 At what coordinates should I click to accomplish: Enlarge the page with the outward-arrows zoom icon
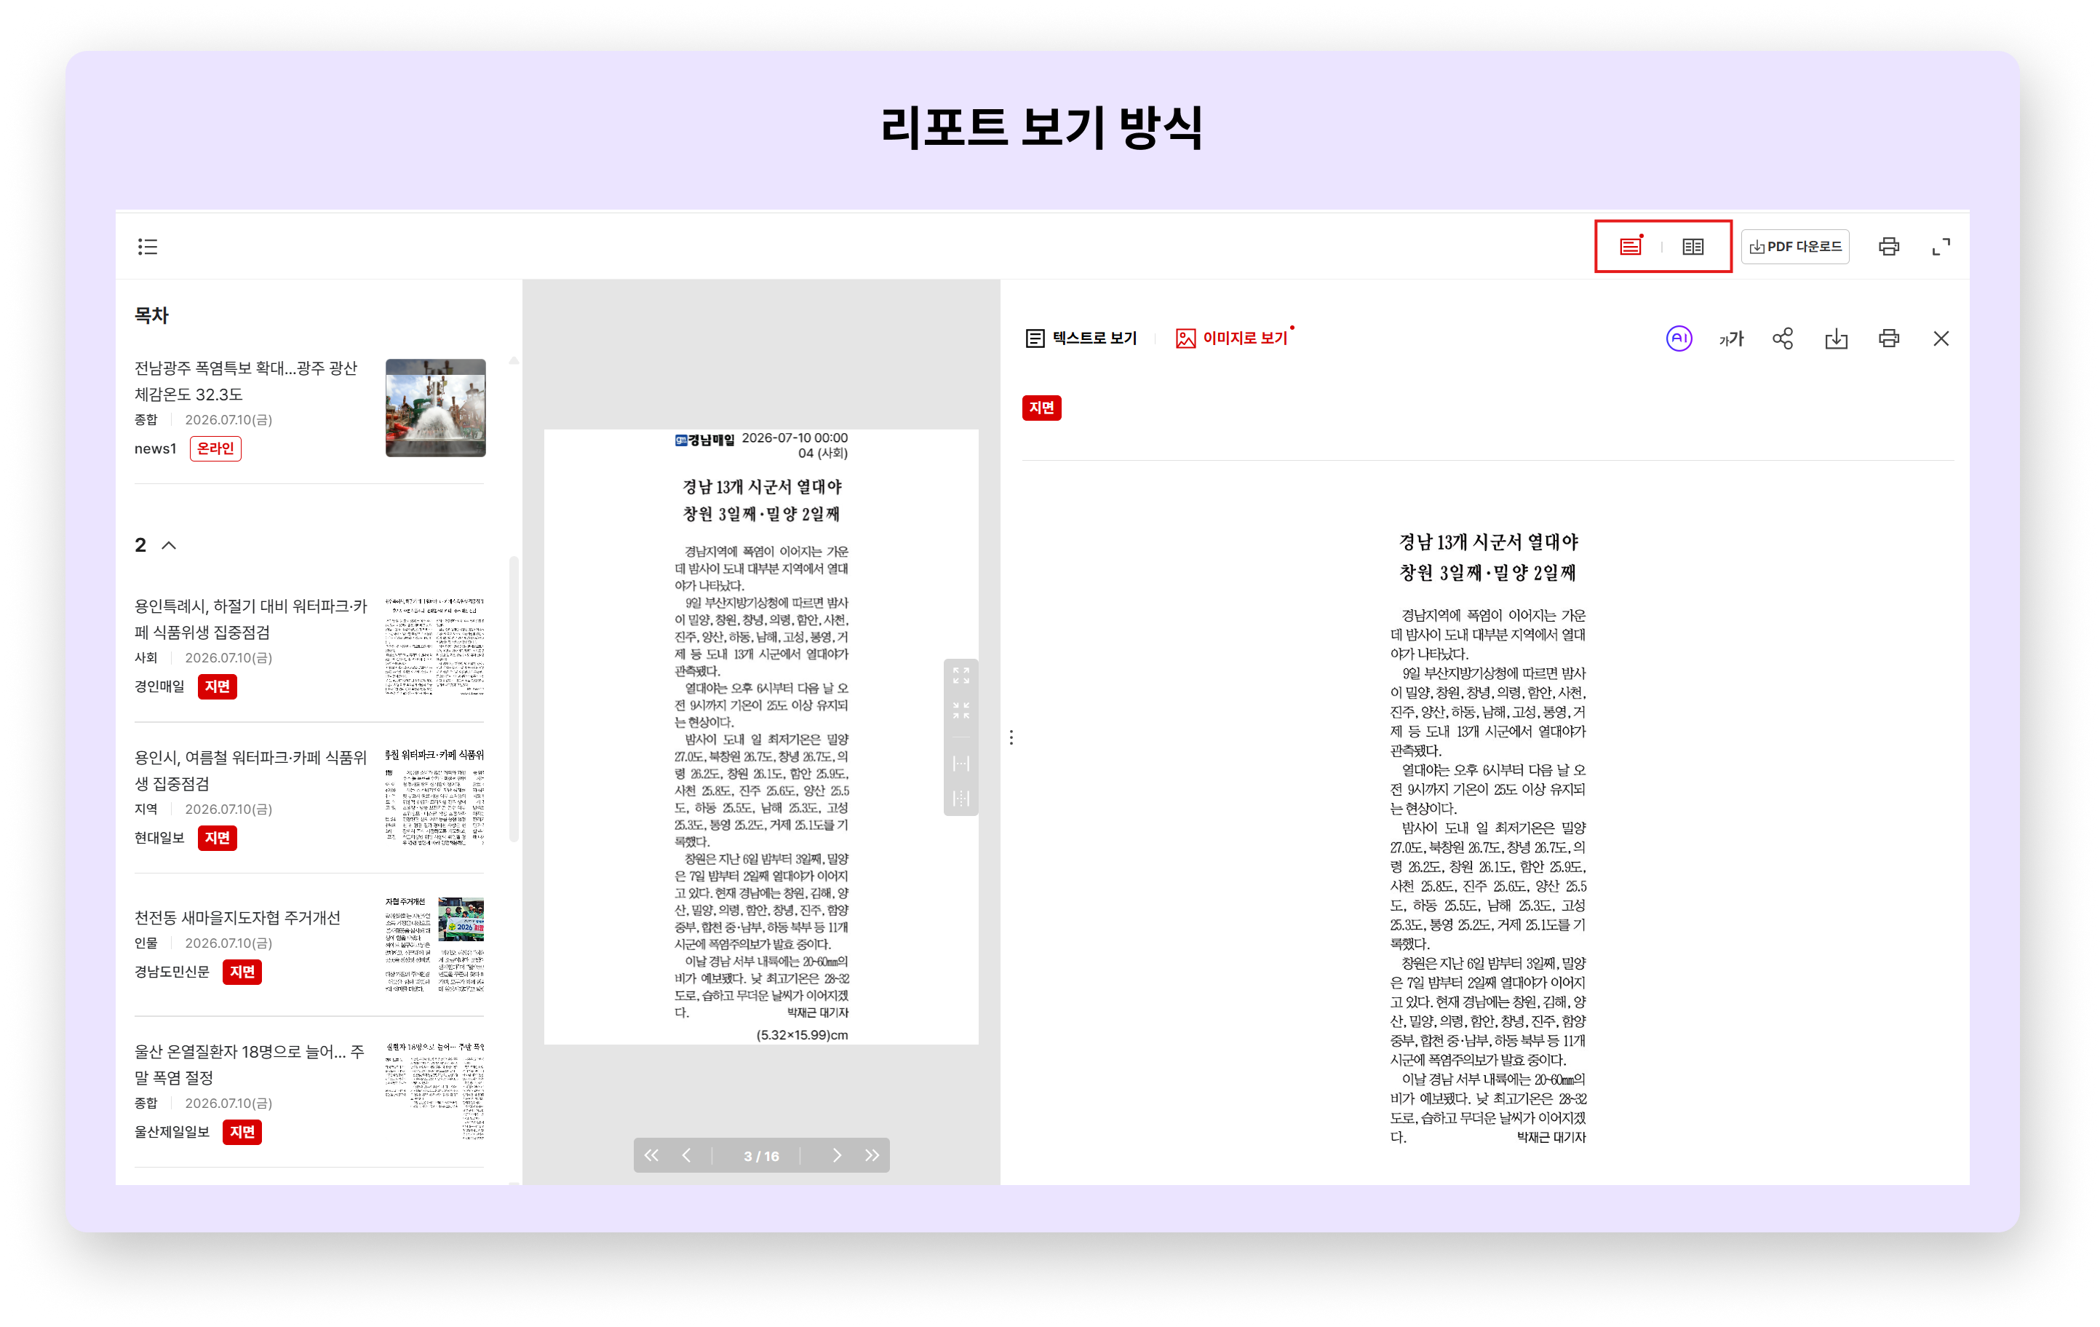click(961, 676)
